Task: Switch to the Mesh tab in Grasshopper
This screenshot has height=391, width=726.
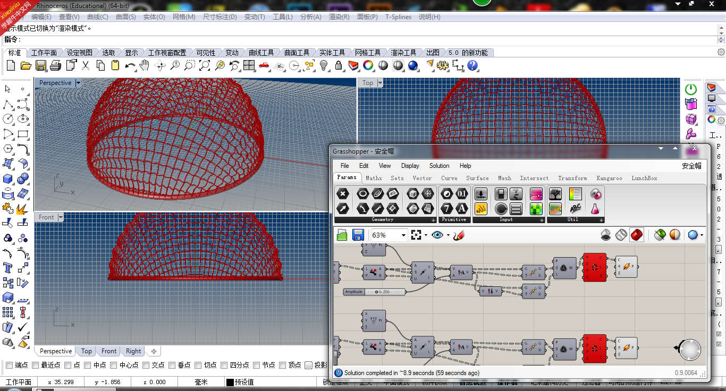Action: pyautogui.click(x=504, y=178)
